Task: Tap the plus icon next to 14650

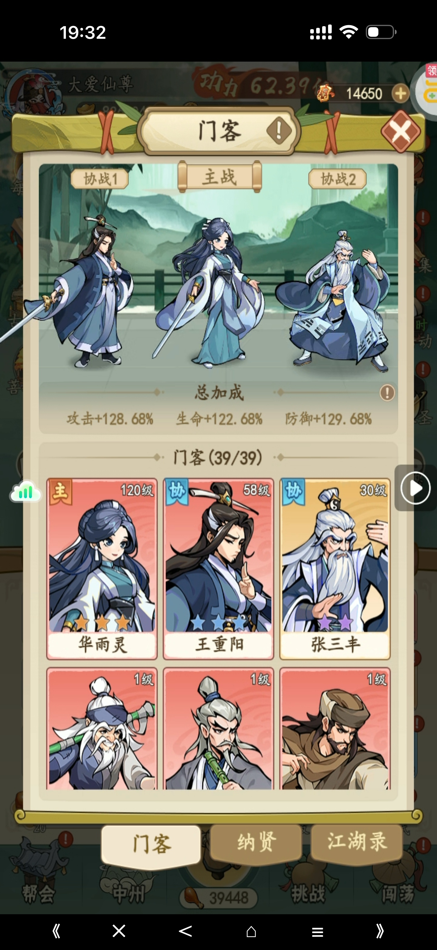Action: pos(401,93)
